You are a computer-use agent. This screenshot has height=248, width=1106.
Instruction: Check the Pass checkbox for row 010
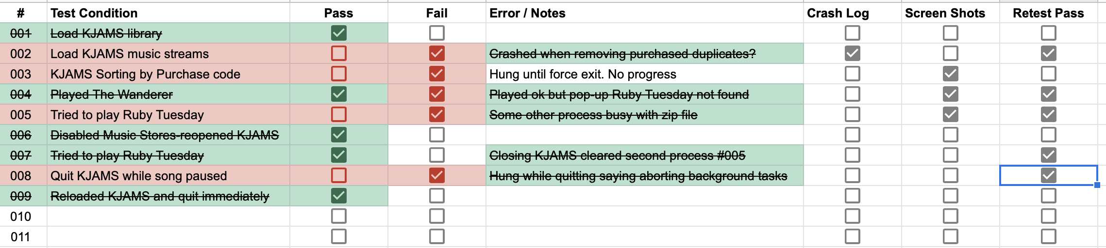[x=338, y=216]
